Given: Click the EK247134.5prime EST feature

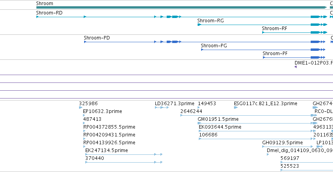Looking at the screenshot, I should click(x=124, y=154).
